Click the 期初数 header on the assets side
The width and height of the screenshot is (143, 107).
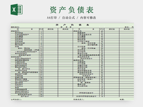tap(51, 29)
